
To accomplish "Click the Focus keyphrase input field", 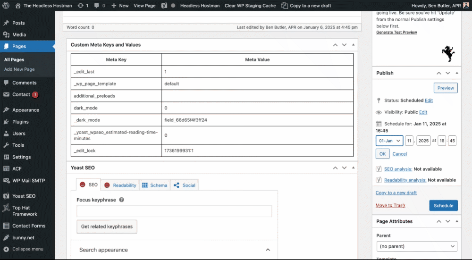I will (174, 211).
